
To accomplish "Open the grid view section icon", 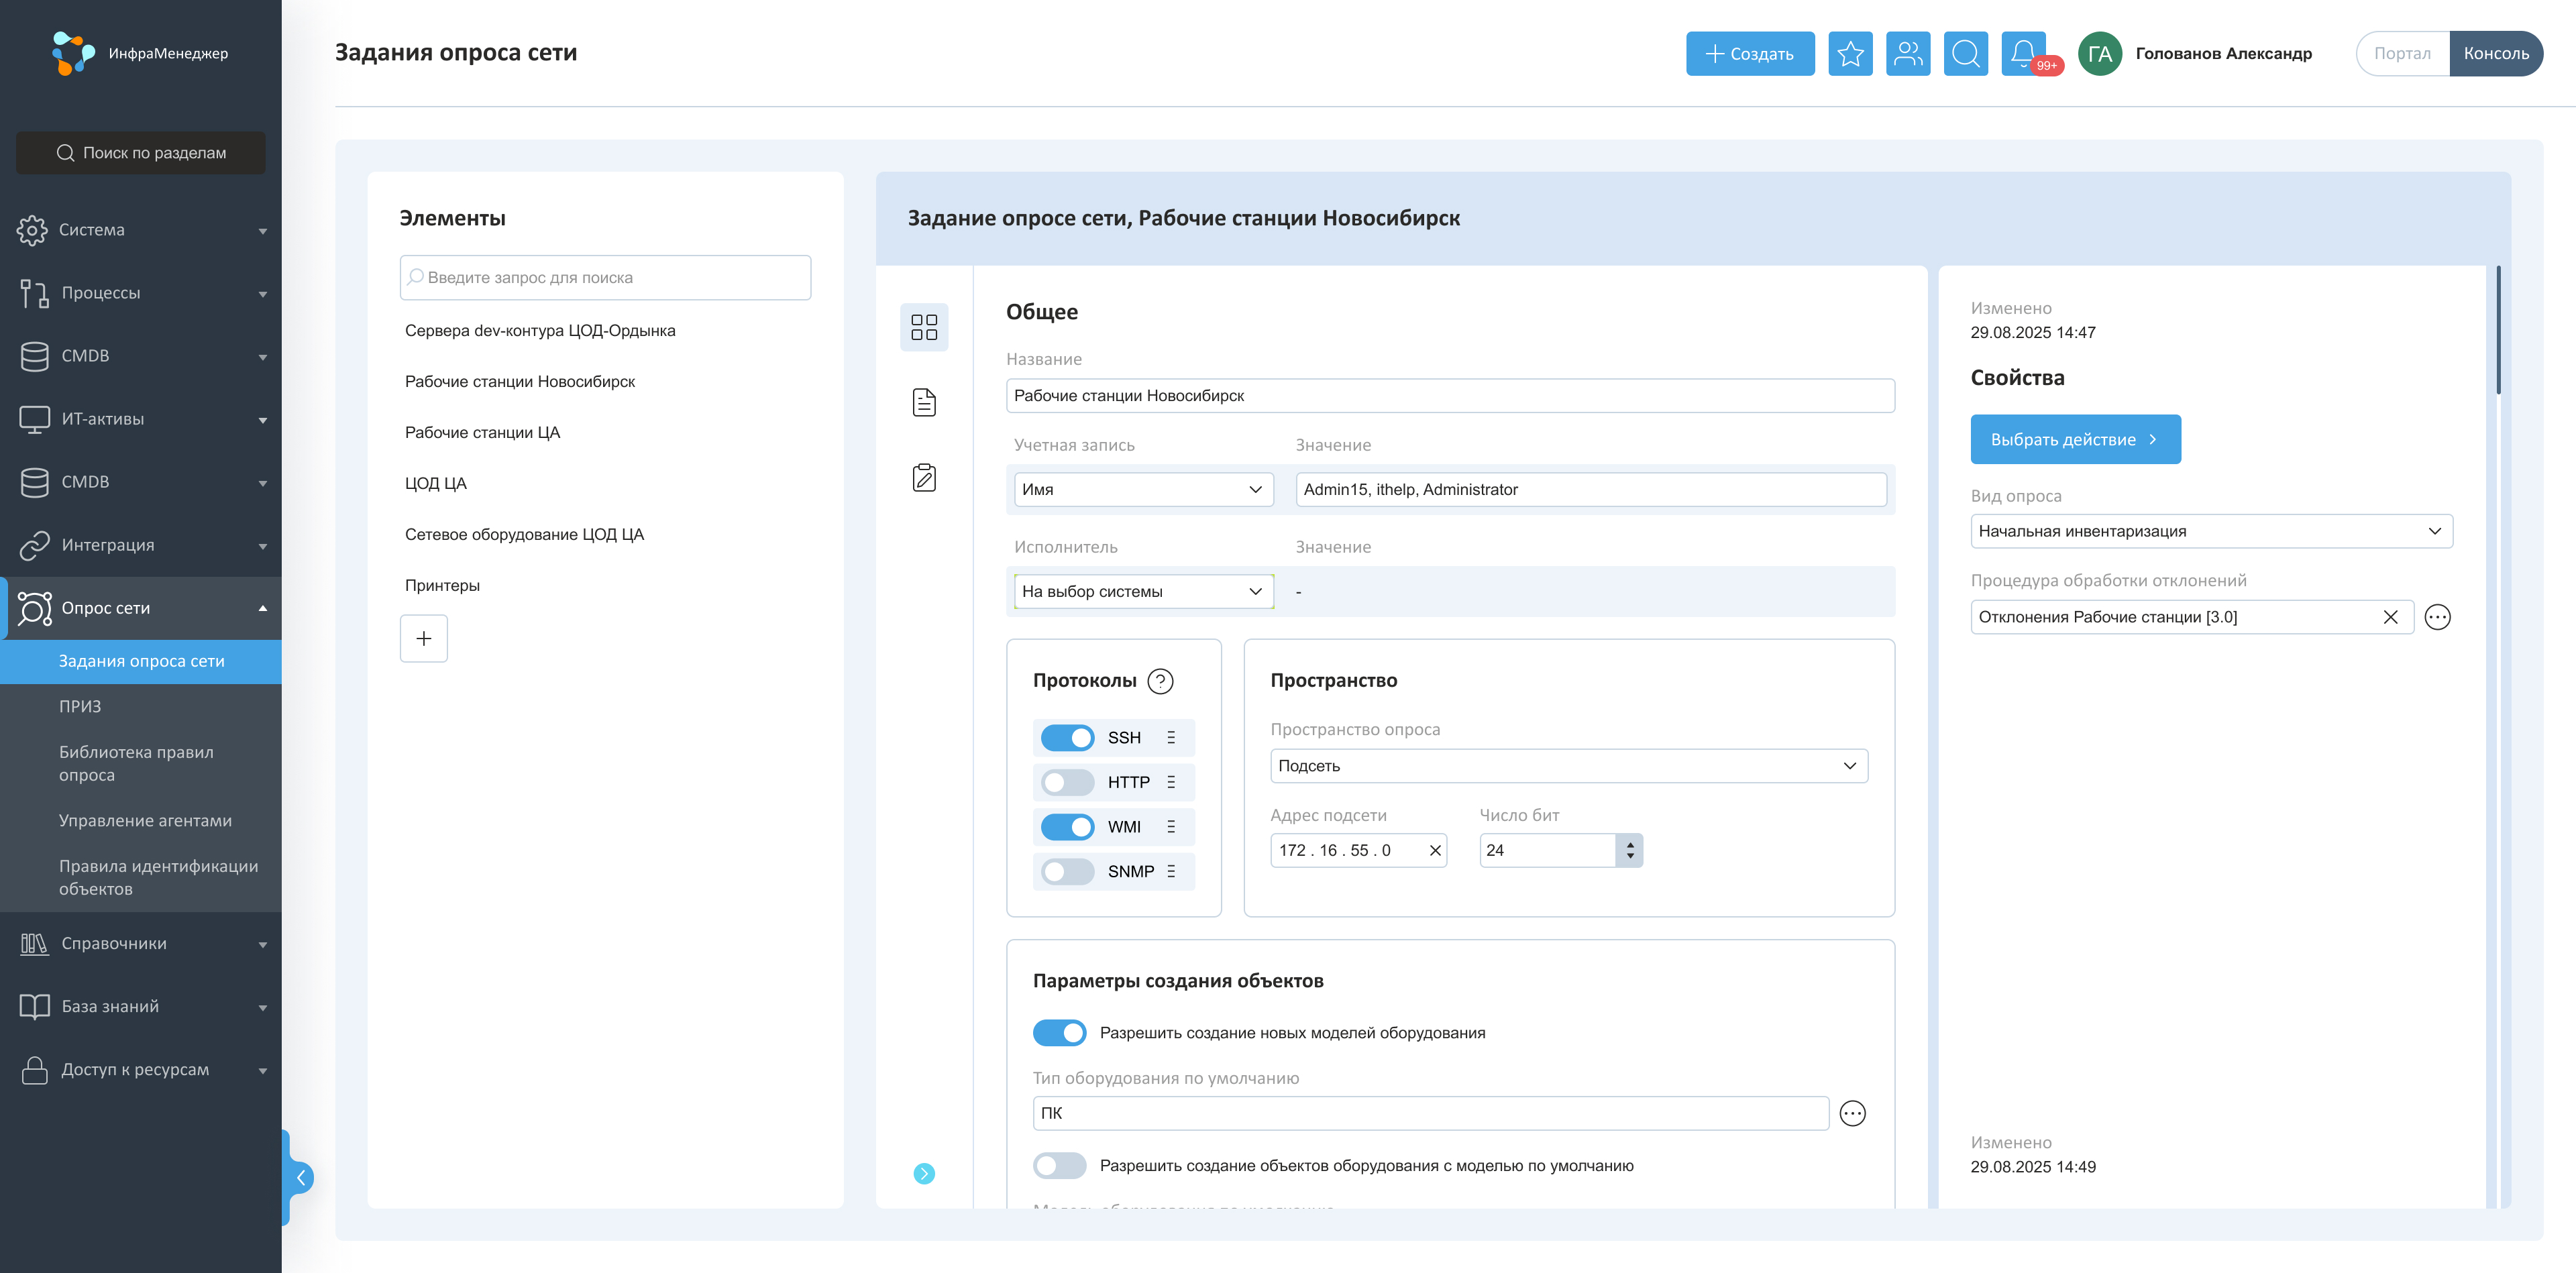I will click(x=924, y=328).
